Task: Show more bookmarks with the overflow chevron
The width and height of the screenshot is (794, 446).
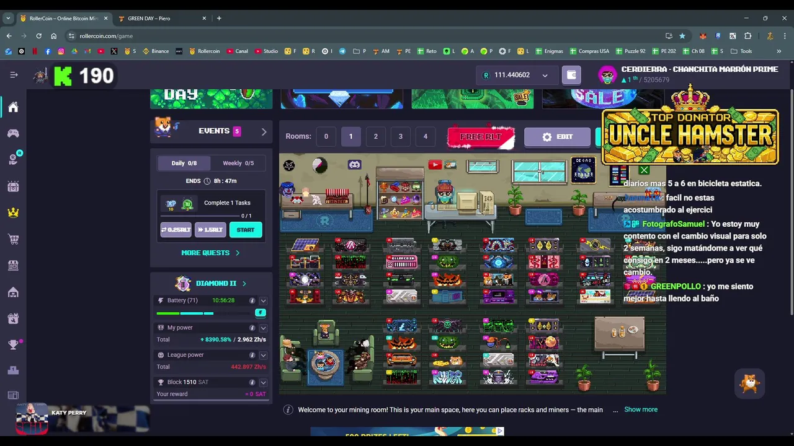Action: coord(778,51)
